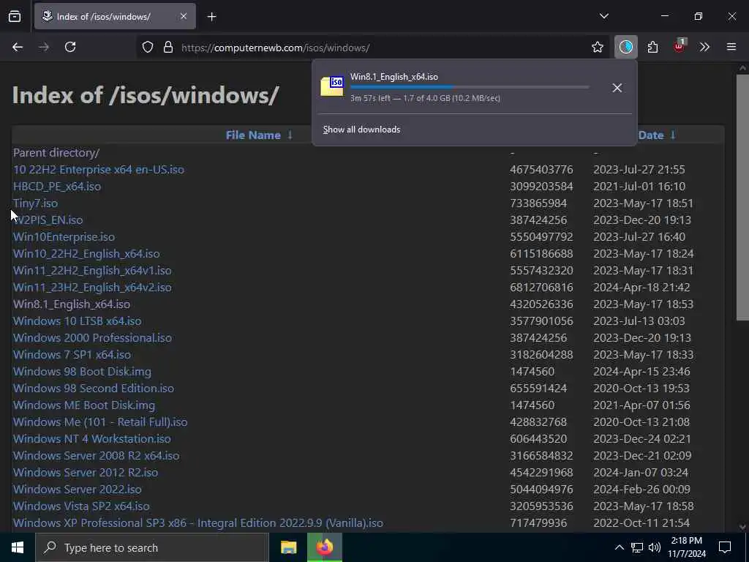Open the Firefox application menu
The width and height of the screenshot is (749, 562).
pyautogui.click(x=731, y=48)
